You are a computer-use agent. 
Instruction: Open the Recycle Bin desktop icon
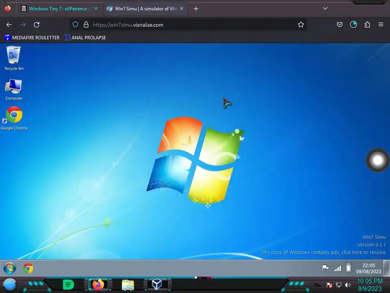pyautogui.click(x=14, y=58)
